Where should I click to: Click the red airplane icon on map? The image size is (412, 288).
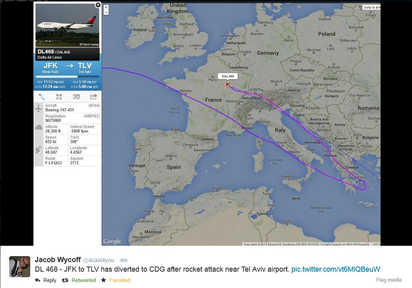[x=228, y=84]
